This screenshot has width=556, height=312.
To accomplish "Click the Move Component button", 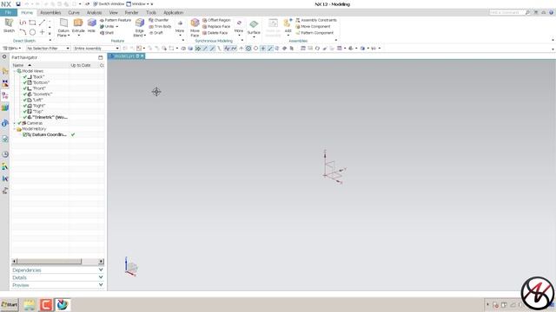I will coord(313,27).
